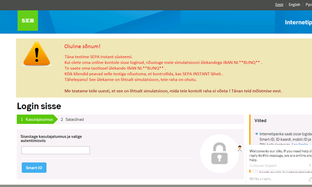
Task: Select the Kasutajatunnus step tab
Action: (x=37, y=119)
